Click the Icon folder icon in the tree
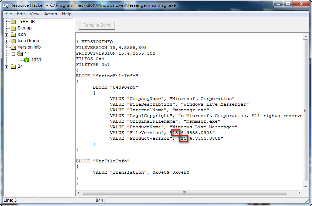This screenshot has width=312, height=206. click(x=13, y=34)
